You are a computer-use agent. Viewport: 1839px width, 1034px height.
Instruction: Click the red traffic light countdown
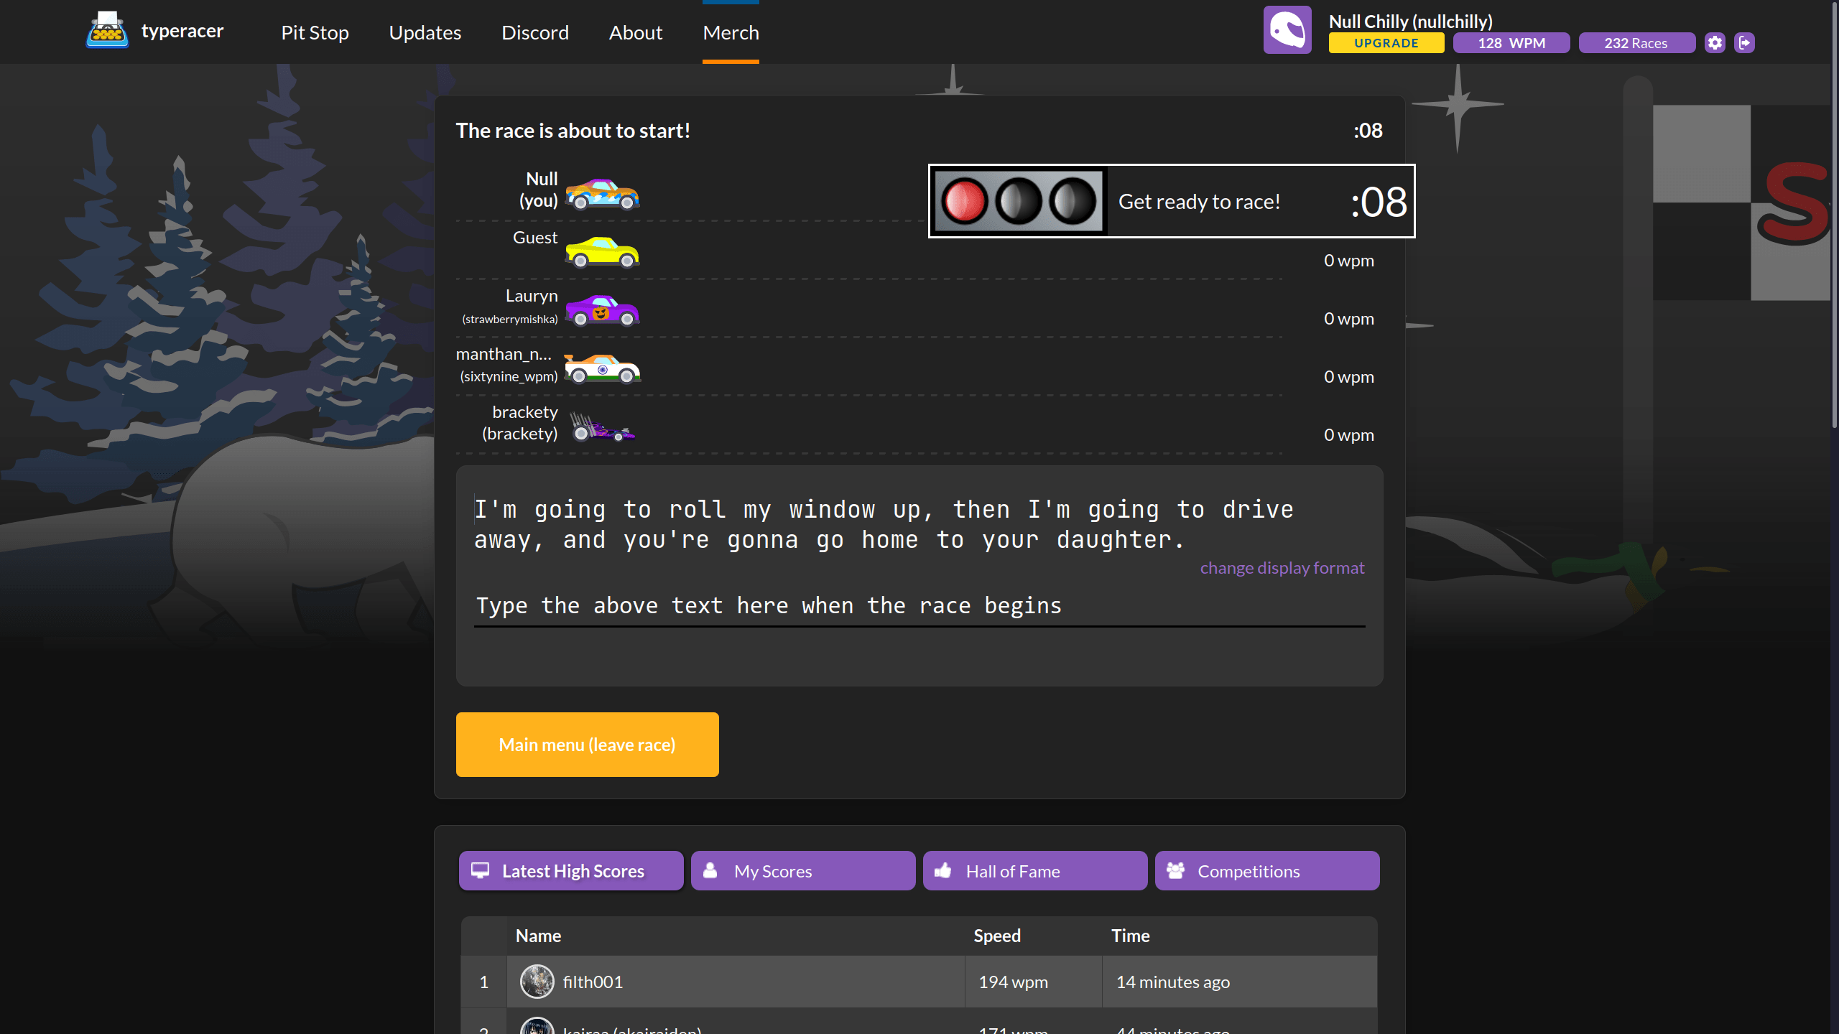[965, 201]
